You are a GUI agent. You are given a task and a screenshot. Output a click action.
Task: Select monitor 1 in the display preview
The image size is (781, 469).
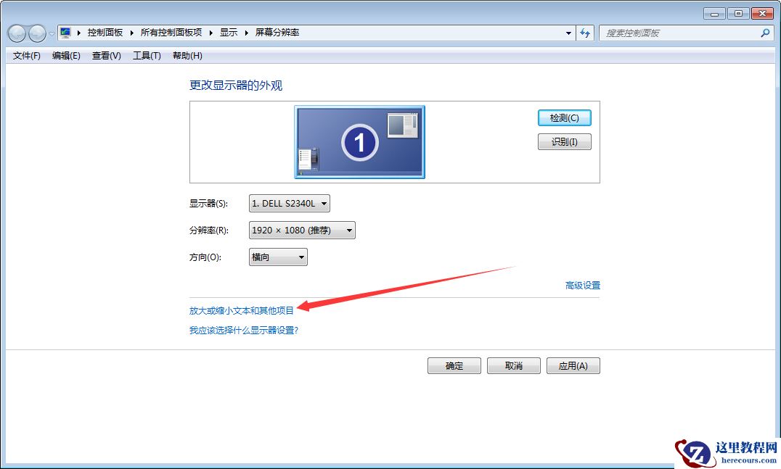pos(359,141)
